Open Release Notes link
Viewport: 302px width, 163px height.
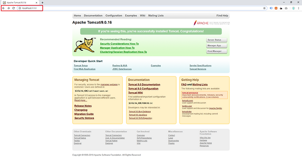pyautogui.click(x=83, y=106)
